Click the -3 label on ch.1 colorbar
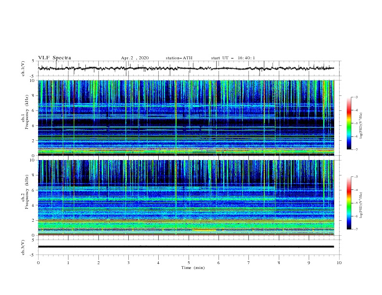The image size is (382, 295). pos(356,97)
